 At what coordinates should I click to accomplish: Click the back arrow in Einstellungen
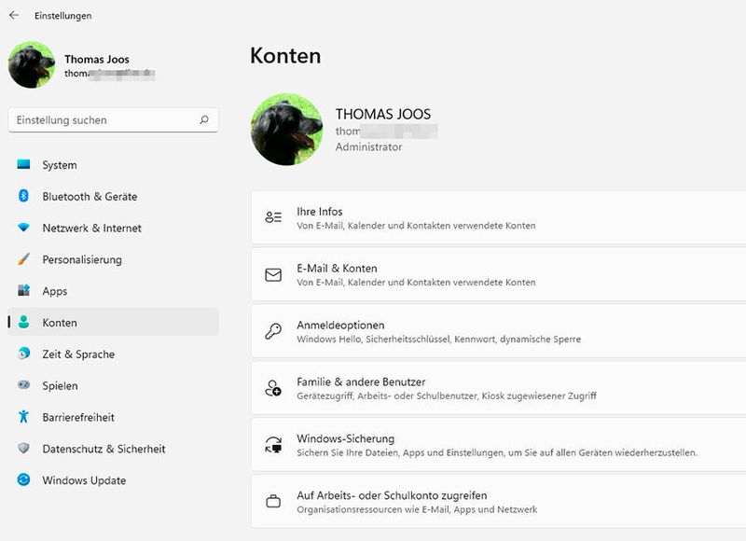[14, 15]
